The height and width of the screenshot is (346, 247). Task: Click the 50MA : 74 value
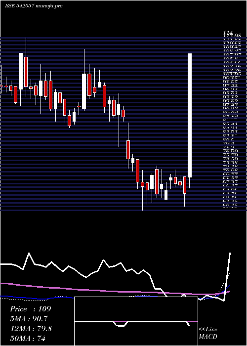[28, 338]
